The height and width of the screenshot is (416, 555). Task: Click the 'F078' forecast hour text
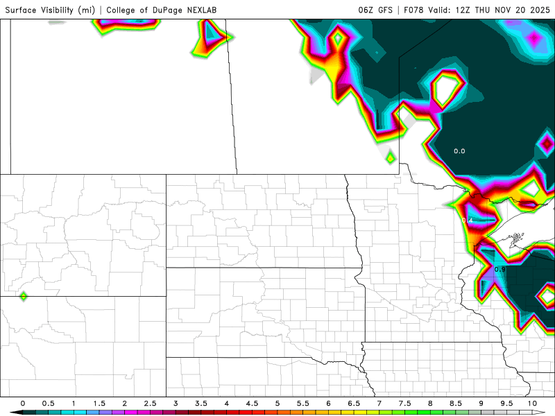click(x=413, y=10)
